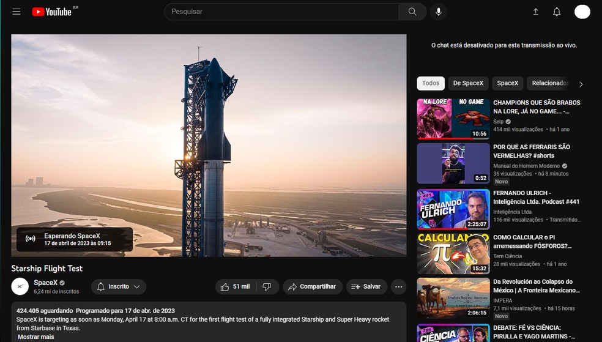Open the hamburger guide menu

pyautogui.click(x=16, y=12)
